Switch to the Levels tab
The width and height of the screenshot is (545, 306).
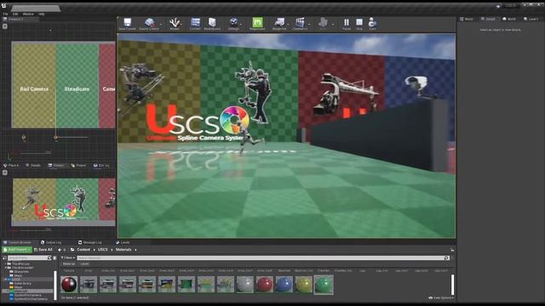(123, 242)
